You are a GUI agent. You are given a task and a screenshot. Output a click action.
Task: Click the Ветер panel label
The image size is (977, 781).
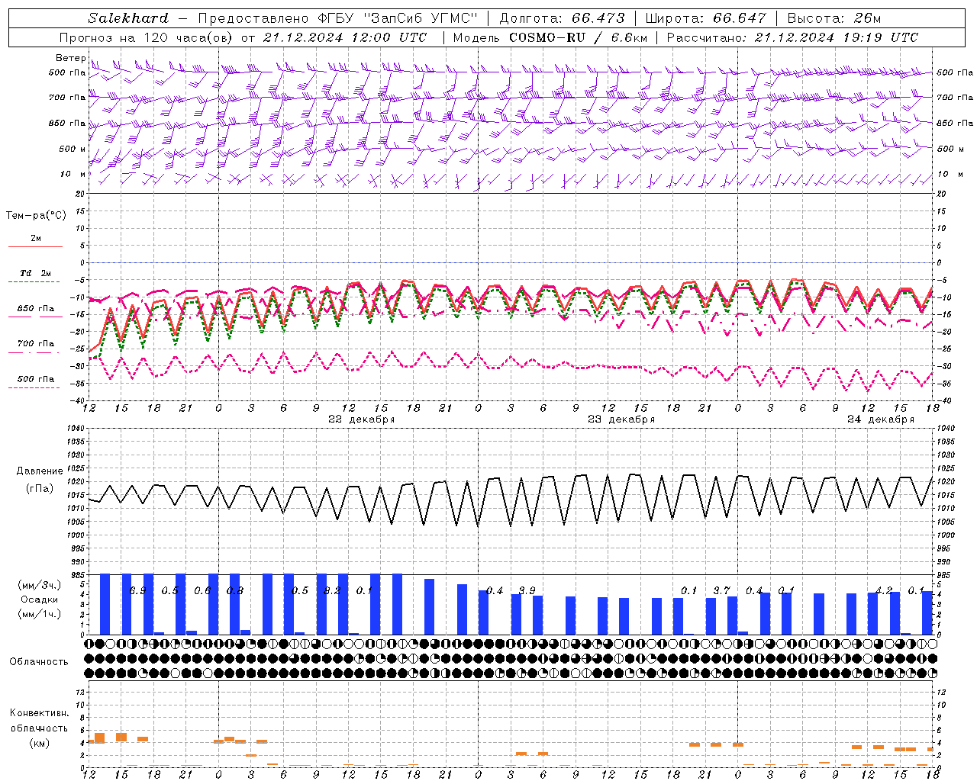(71, 58)
